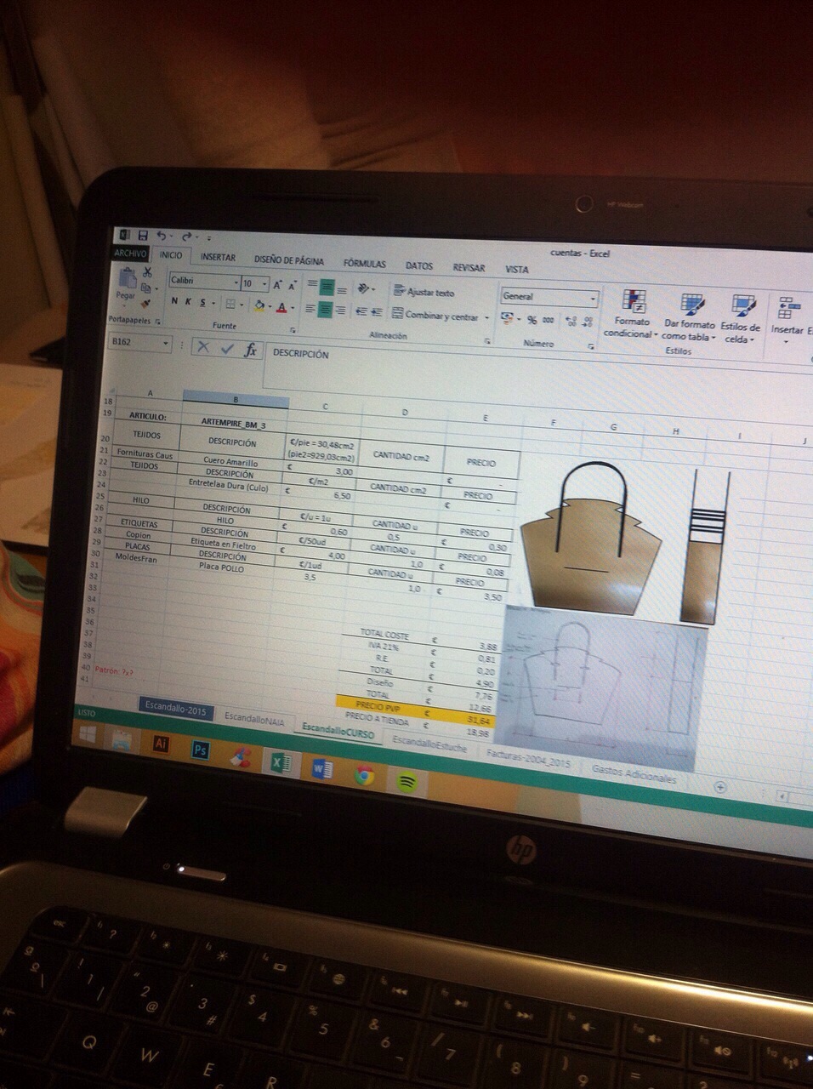Toggle underline formatting (S button)
The height and width of the screenshot is (1089, 813).
click(202, 302)
